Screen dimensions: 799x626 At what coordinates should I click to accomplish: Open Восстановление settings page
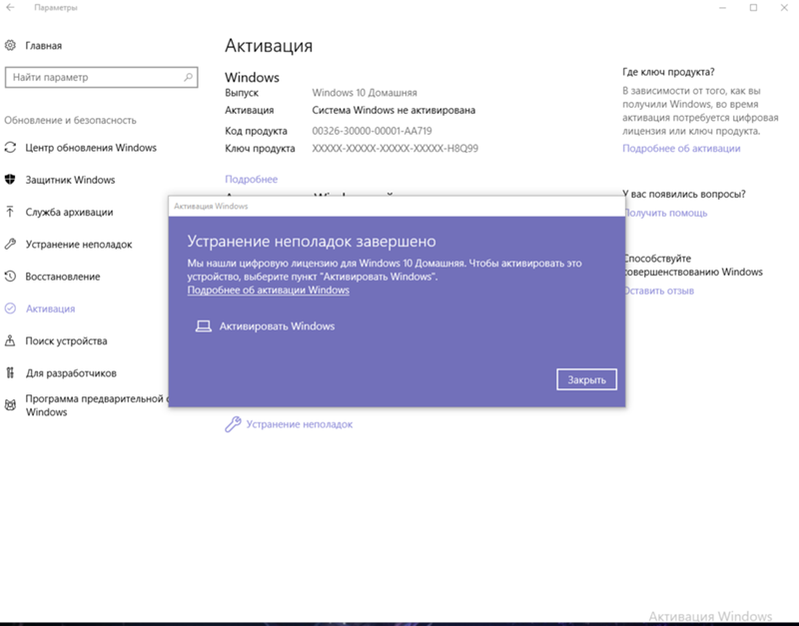pyautogui.click(x=63, y=277)
